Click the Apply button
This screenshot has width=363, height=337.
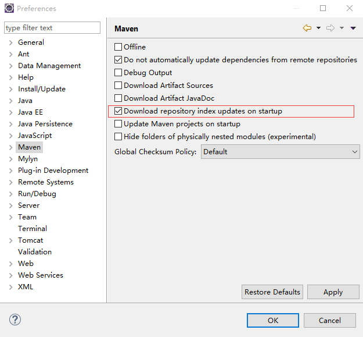coord(333,292)
